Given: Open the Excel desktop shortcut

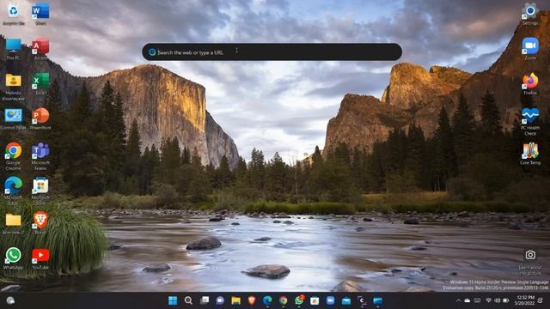Looking at the screenshot, I should tap(40, 84).
